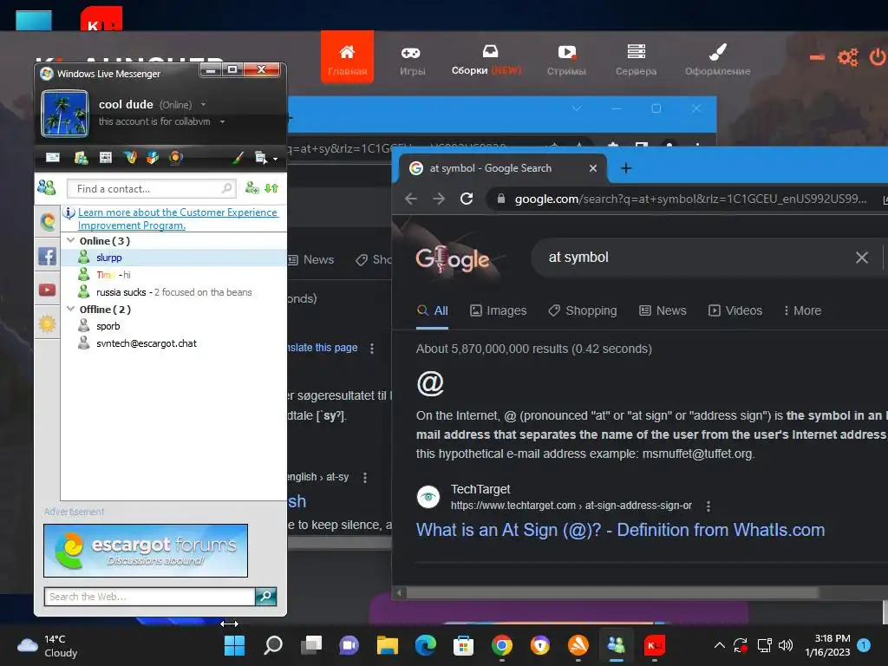The height and width of the screenshot is (666, 888).
Task: Click the escargot forums advertisement banner
Action: [146, 551]
